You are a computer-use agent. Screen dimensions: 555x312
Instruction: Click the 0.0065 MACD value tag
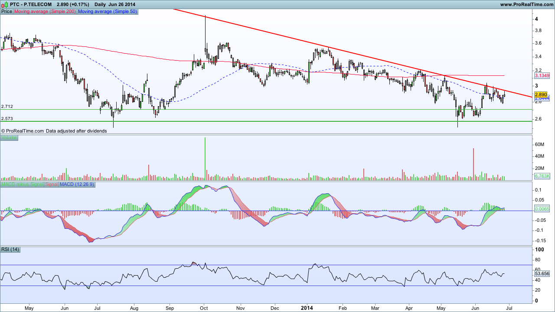tap(542, 209)
